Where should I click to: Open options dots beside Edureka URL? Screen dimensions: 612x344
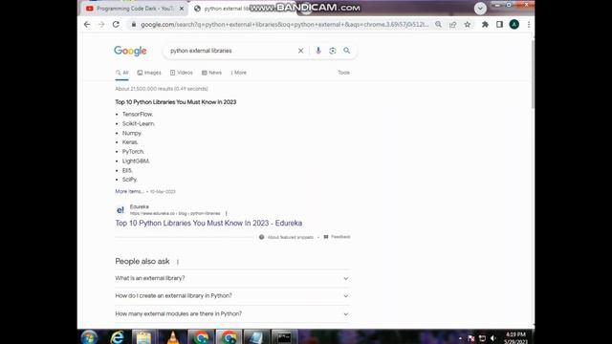pyautogui.click(x=226, y=213)
